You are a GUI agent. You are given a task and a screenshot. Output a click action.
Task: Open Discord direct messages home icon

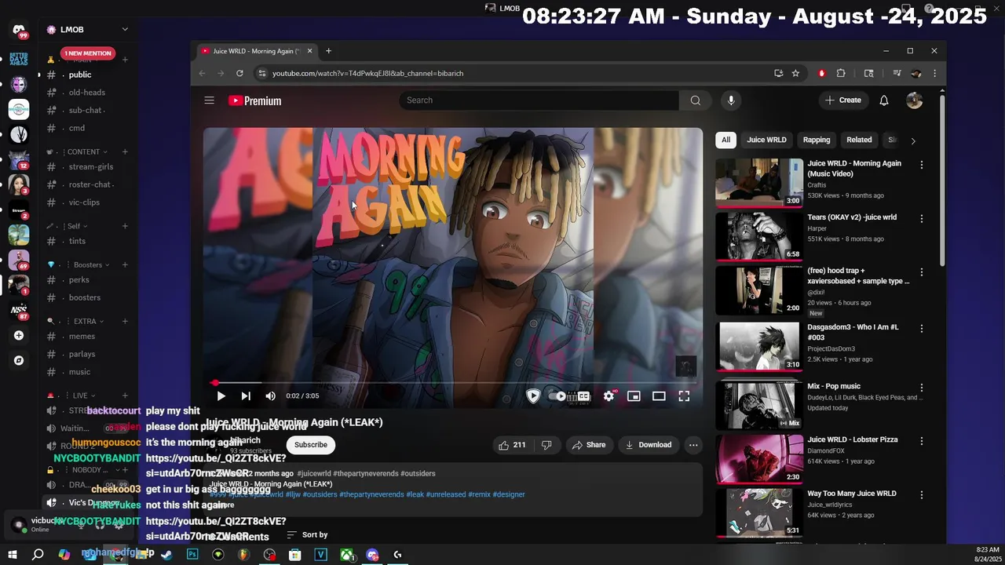pos(19,30)
